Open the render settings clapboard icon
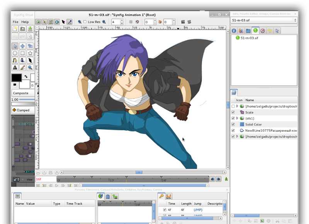 tap(183, 22)
